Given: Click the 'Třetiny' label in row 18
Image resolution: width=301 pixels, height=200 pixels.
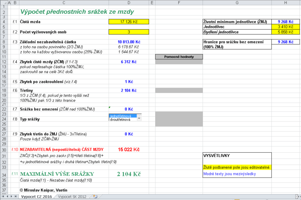Looking at the screenshot, I should point(26,91).
